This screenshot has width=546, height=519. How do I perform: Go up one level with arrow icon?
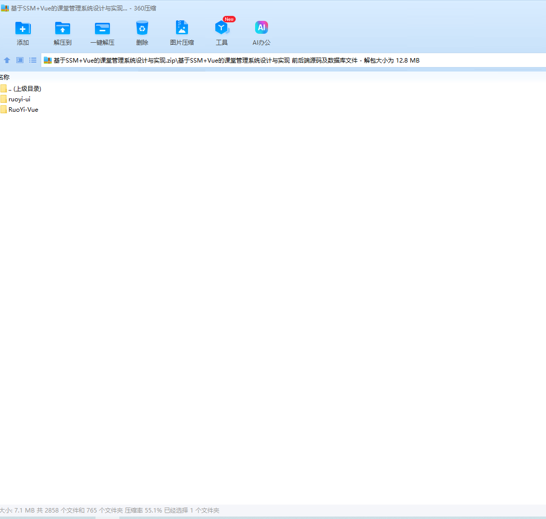point(7,60)
